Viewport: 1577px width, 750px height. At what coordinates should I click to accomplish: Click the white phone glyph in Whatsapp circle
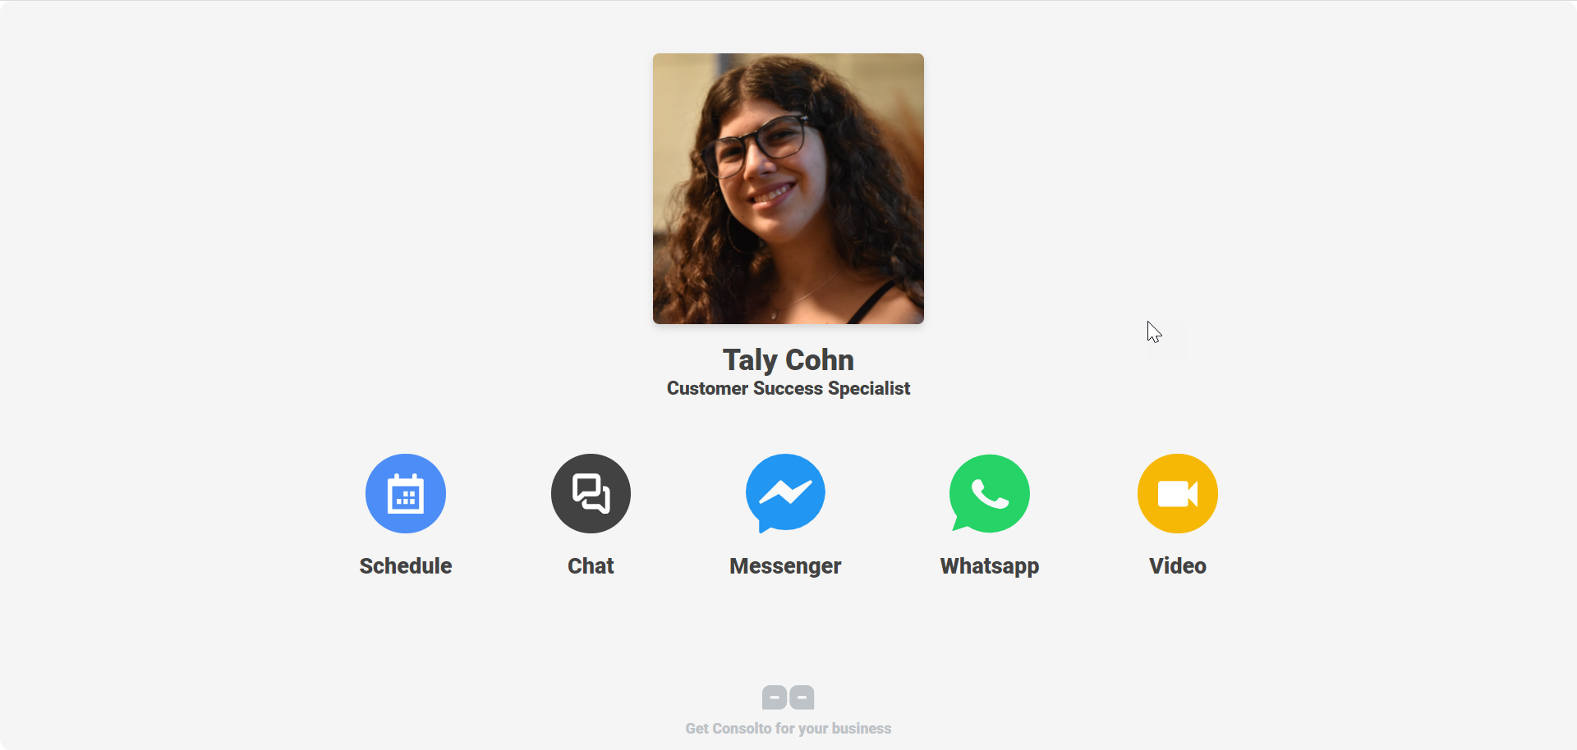click(x=990, y=494)
